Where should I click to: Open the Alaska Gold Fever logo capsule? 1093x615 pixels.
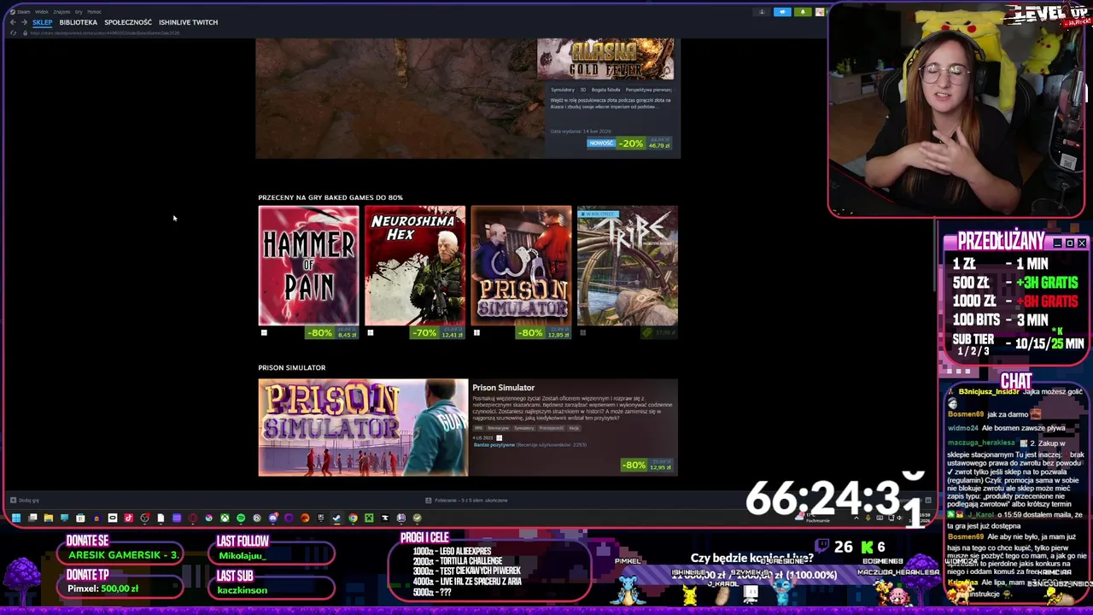605,59
